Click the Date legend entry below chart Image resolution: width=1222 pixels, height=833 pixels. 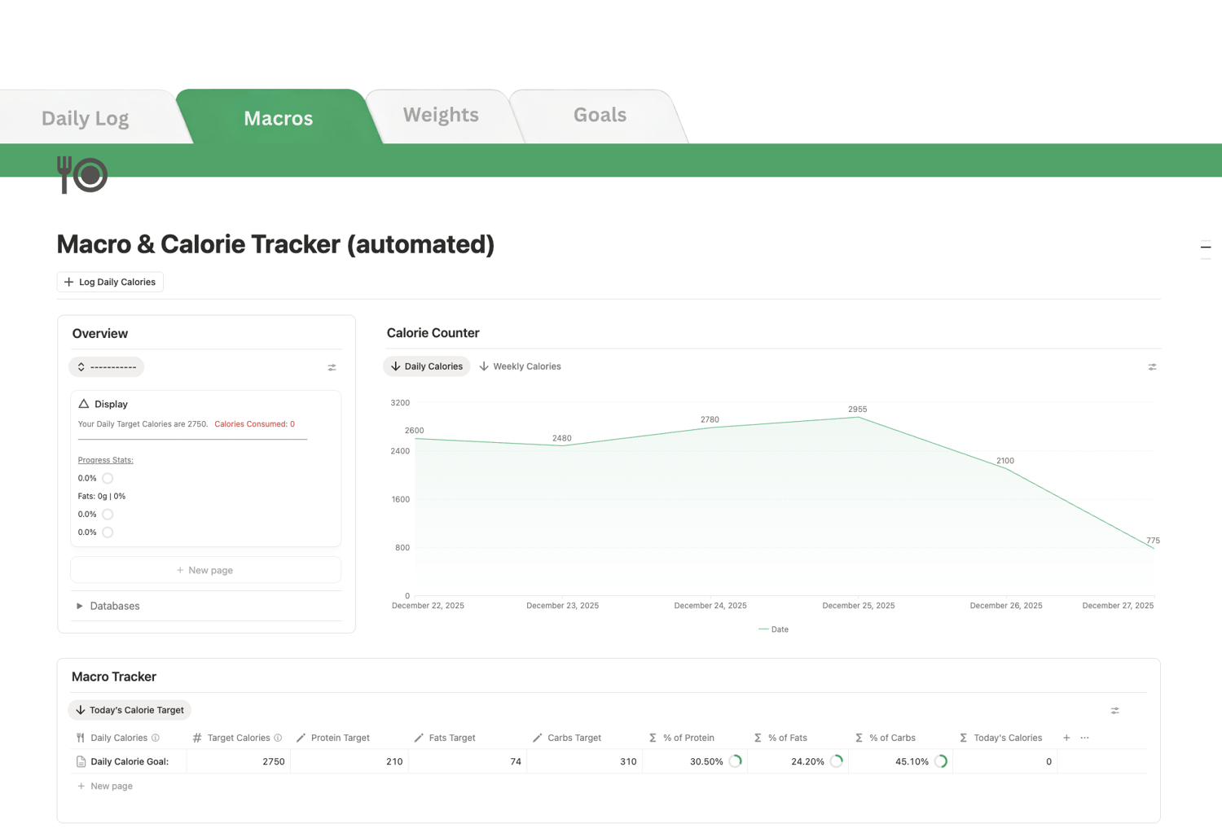(774, 629)
